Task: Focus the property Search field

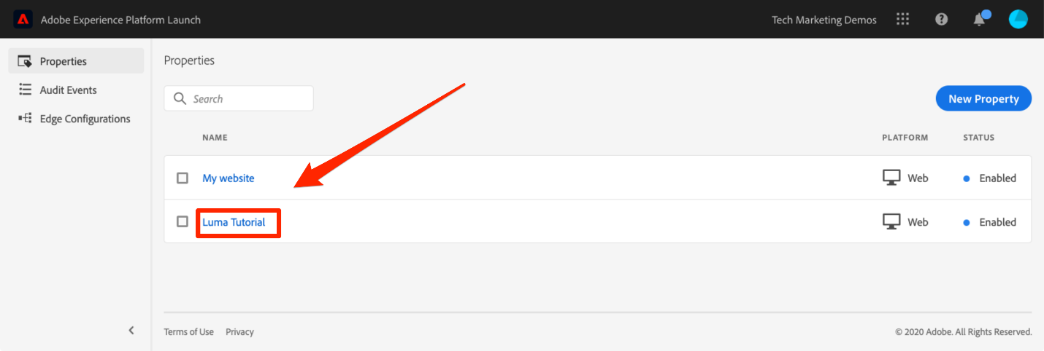Action: pyautogui.click(x=239, y=98)
